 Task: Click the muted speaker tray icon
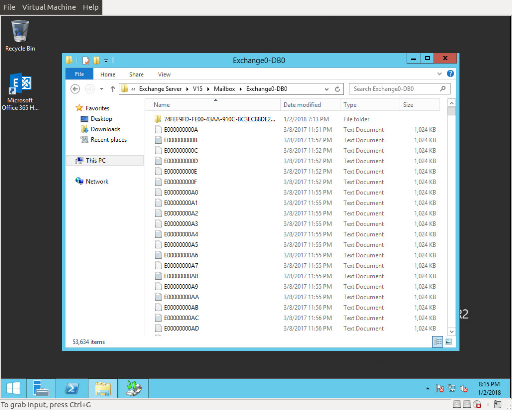(x=463, y=389)
